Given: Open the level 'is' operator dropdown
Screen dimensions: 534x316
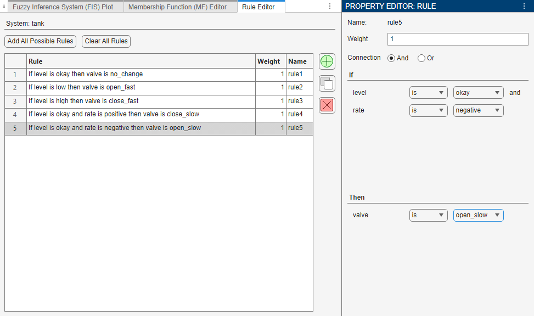Looking at the screenshot, I should [428, 93].
